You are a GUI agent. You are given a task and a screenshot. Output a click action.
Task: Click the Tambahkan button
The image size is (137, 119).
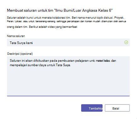[92, 108]
